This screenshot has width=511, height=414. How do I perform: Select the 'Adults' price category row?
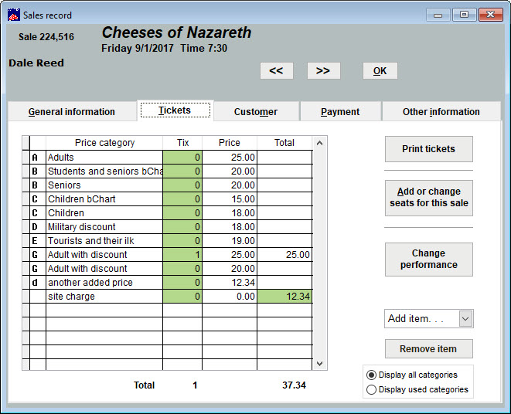coord(104,158)
